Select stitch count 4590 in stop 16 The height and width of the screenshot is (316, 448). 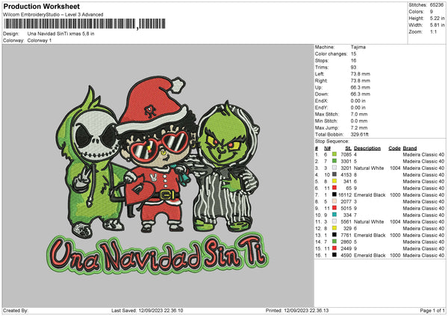(x=346, y=255)
